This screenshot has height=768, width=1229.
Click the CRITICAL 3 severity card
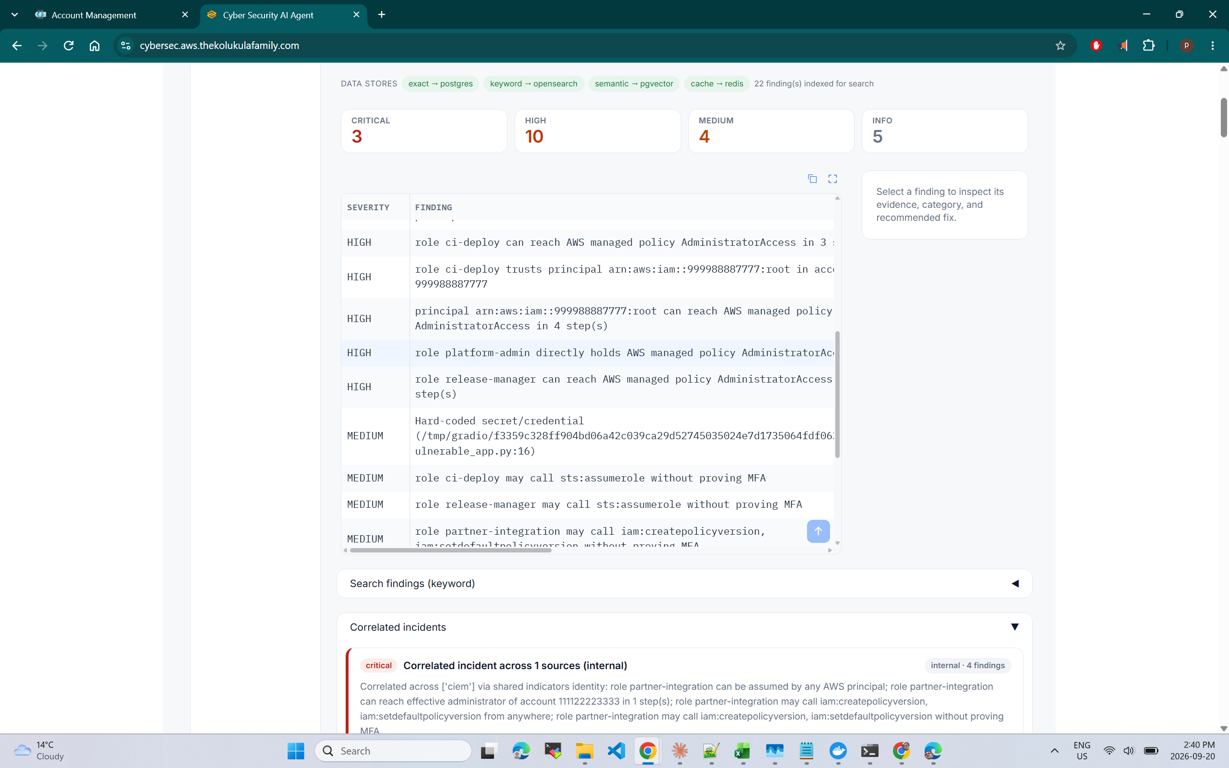click(x=423, y=131)
